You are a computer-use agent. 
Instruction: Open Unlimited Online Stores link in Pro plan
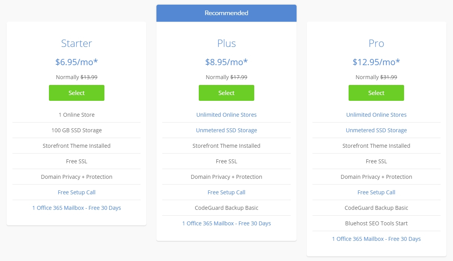point(376,115)
